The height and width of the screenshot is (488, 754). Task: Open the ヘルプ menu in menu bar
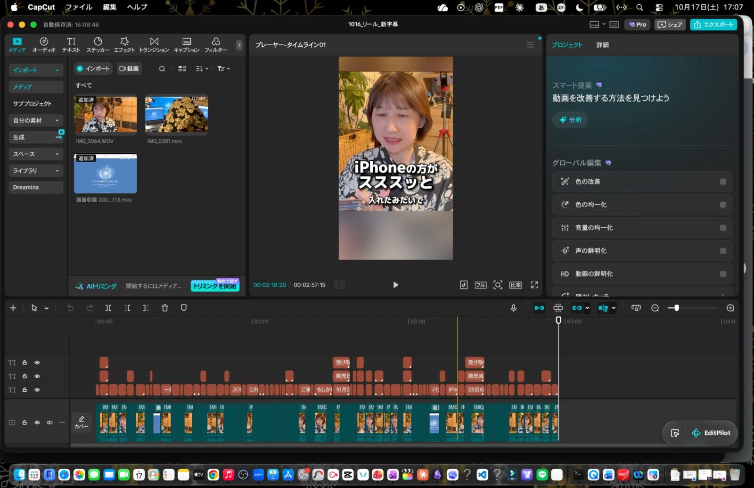(137, 7)
